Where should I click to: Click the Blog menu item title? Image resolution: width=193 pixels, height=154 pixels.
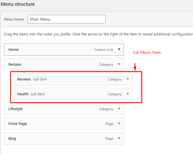(x=12, y=139)
